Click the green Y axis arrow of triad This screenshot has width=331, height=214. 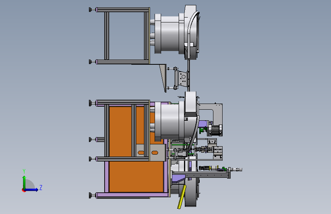point(24,182)
